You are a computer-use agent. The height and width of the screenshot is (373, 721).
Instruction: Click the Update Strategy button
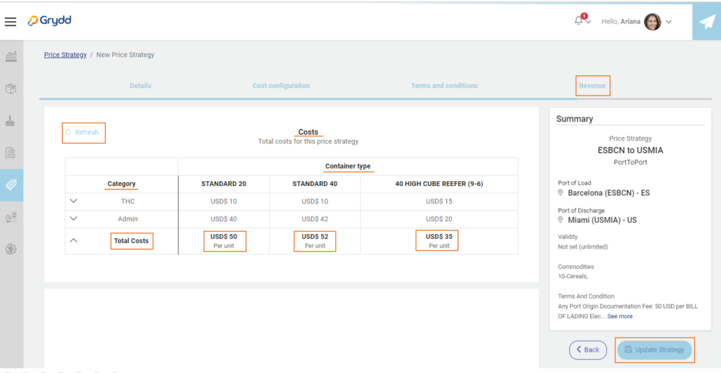(654, 350)
